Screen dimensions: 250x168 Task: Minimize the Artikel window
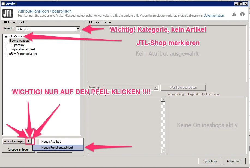coord(236,4)
